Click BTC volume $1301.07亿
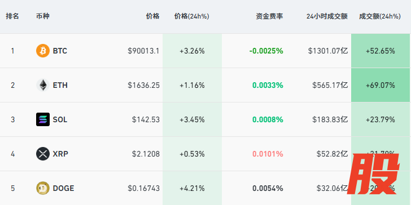The image size is (411, 205). (x=328, y=51)
